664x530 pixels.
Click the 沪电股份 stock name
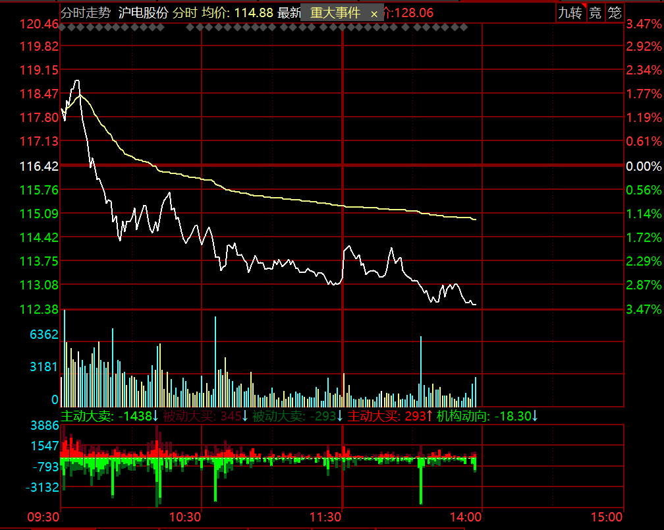pos(143,13)
